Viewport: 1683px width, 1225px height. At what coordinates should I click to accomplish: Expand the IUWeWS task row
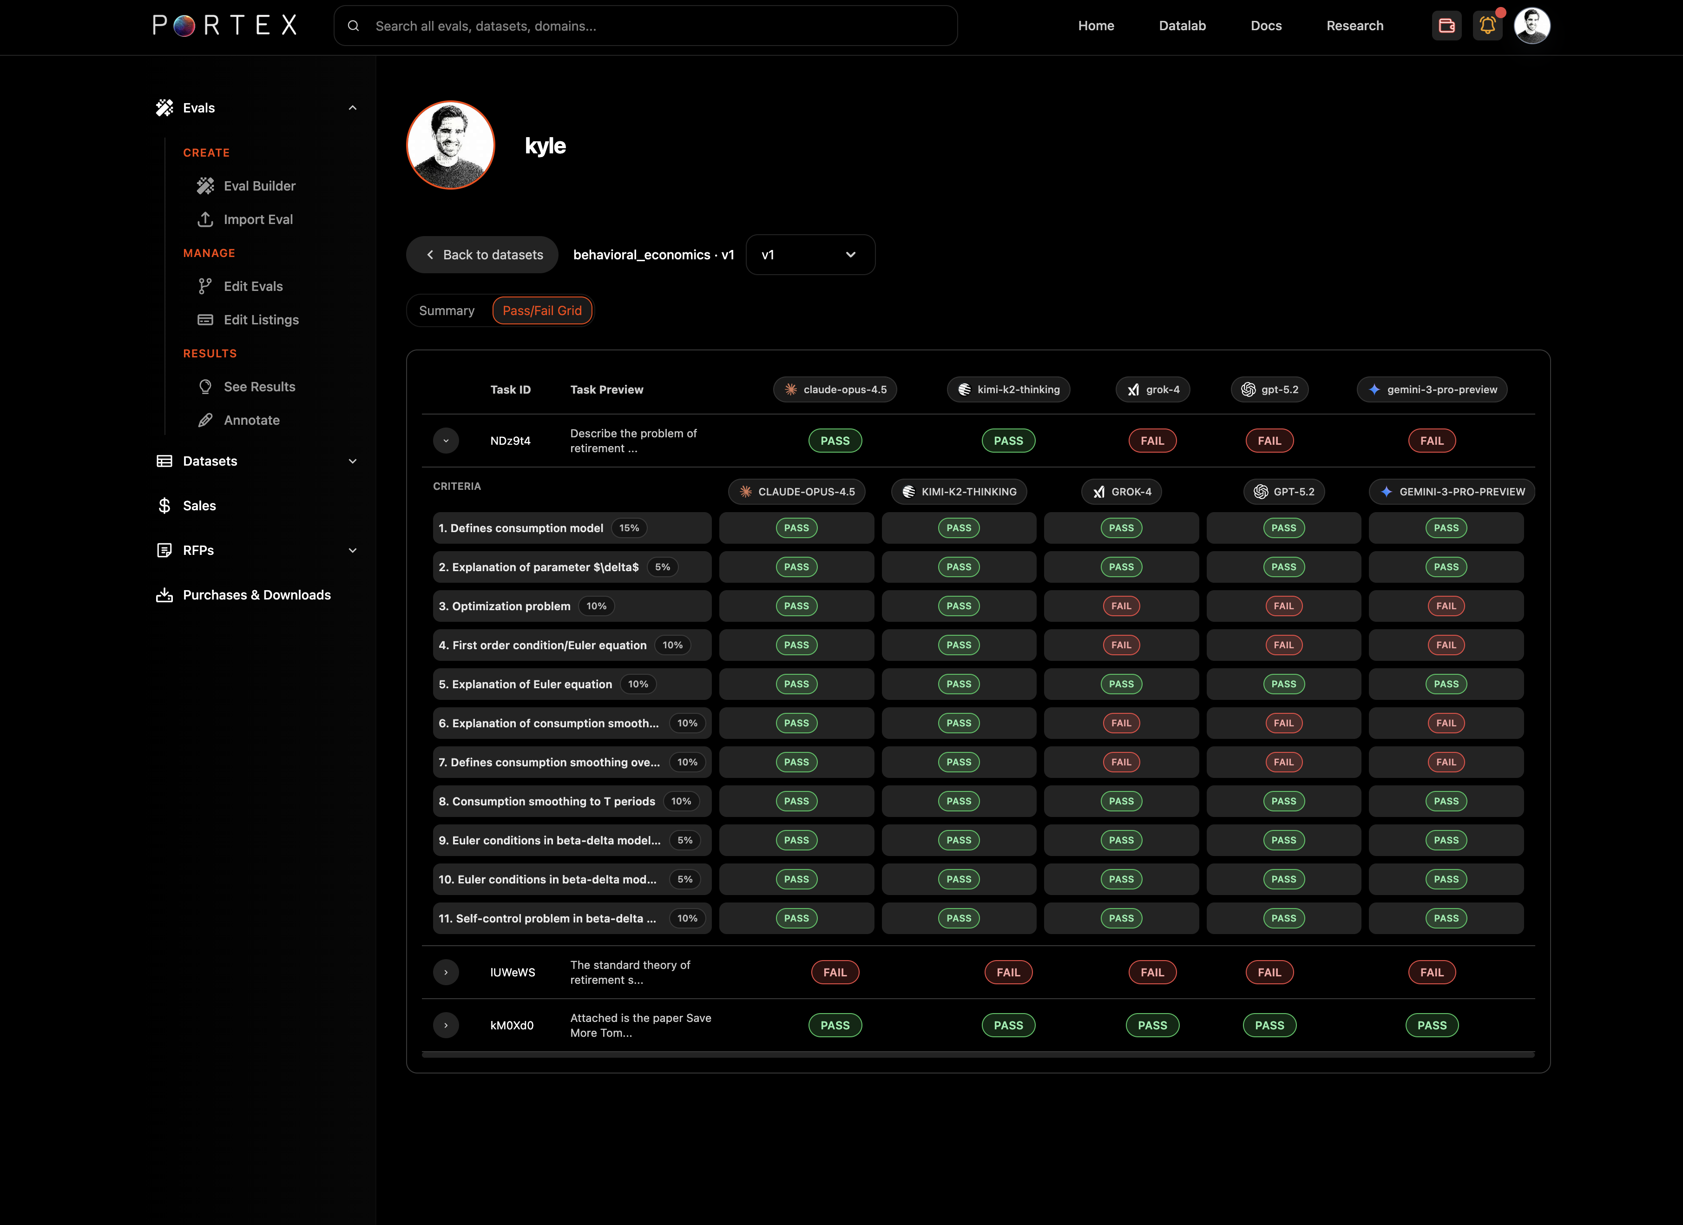click(x=446, y=973)
